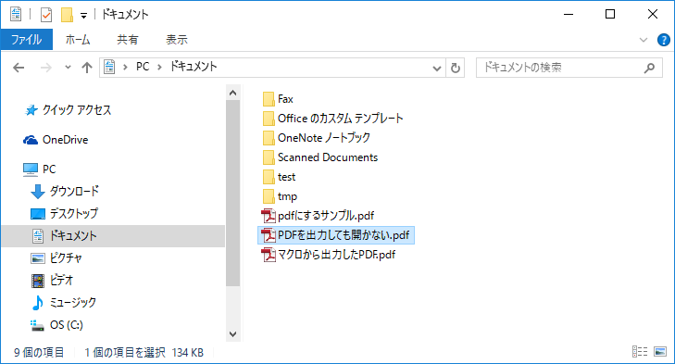This screenshot has width=675, height=364.
Task: Open デスクトップ in navigation pane
Action: tap(65, 214)
